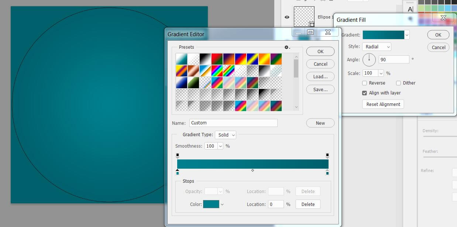Click the gradient Name text field
The width and height of the screenshot is (457, 227).
[233, 123]
